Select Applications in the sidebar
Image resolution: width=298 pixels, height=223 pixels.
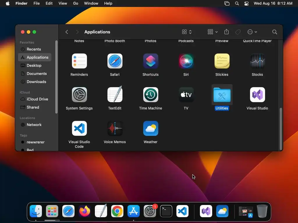(35, 57)
